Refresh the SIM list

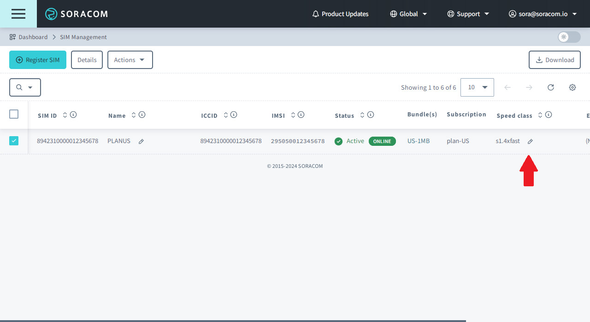(550, 87)
